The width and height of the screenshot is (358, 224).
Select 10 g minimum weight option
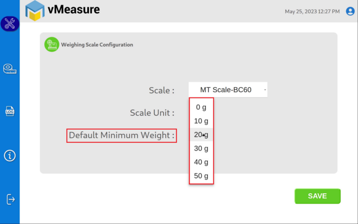[x=201, y=121]
